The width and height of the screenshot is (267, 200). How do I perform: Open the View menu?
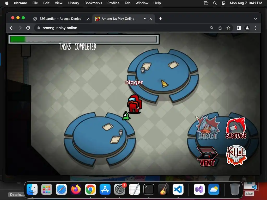59,3
